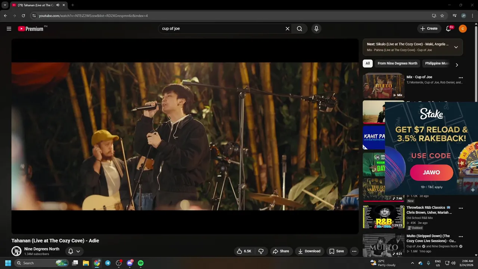Clear the search box text with X
The image size is (478, 269).
point(288,29)
